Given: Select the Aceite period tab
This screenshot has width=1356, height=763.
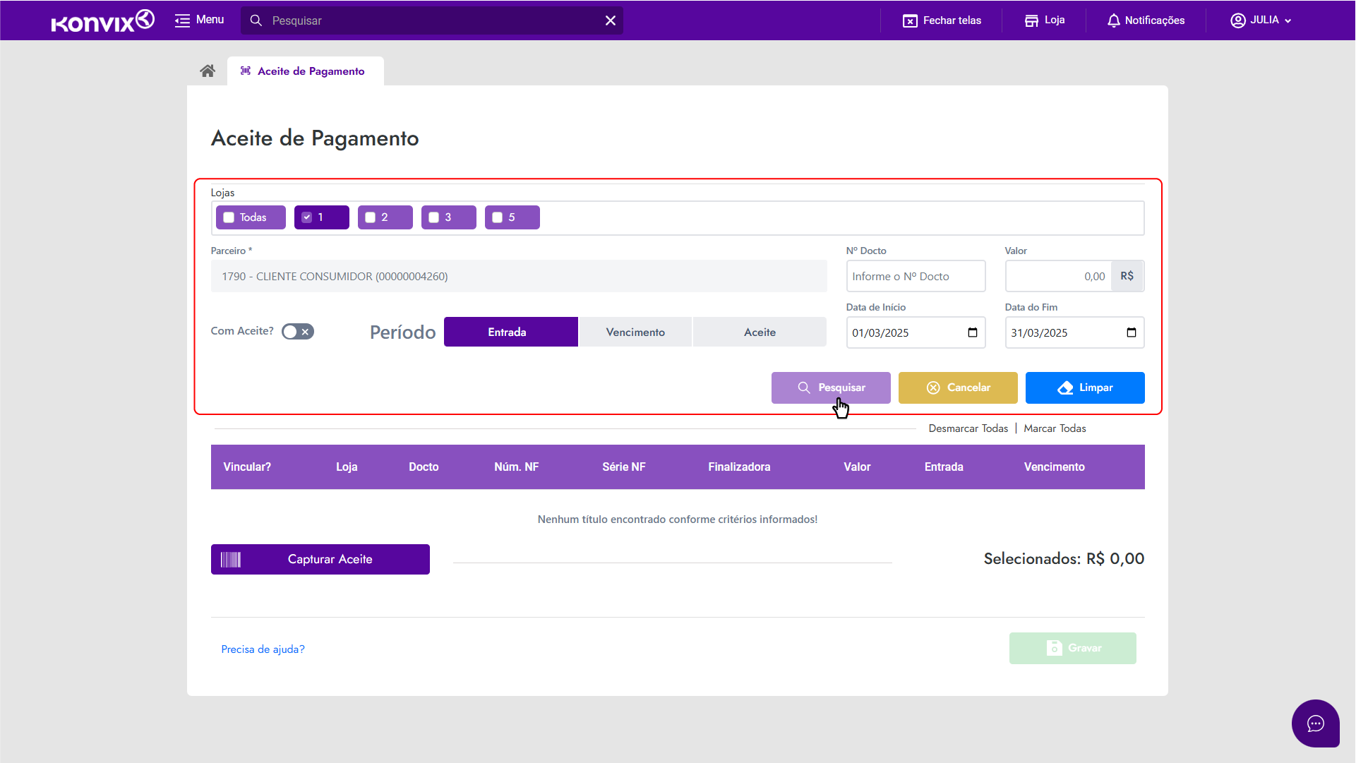Looking at the screenshot, I should click(x=760, y=332).
